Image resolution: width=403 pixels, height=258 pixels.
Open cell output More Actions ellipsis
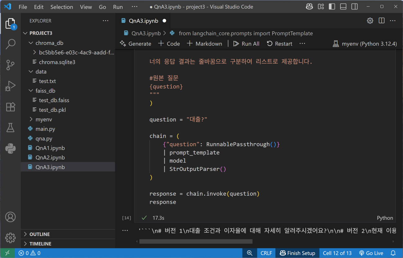[125, 230]
